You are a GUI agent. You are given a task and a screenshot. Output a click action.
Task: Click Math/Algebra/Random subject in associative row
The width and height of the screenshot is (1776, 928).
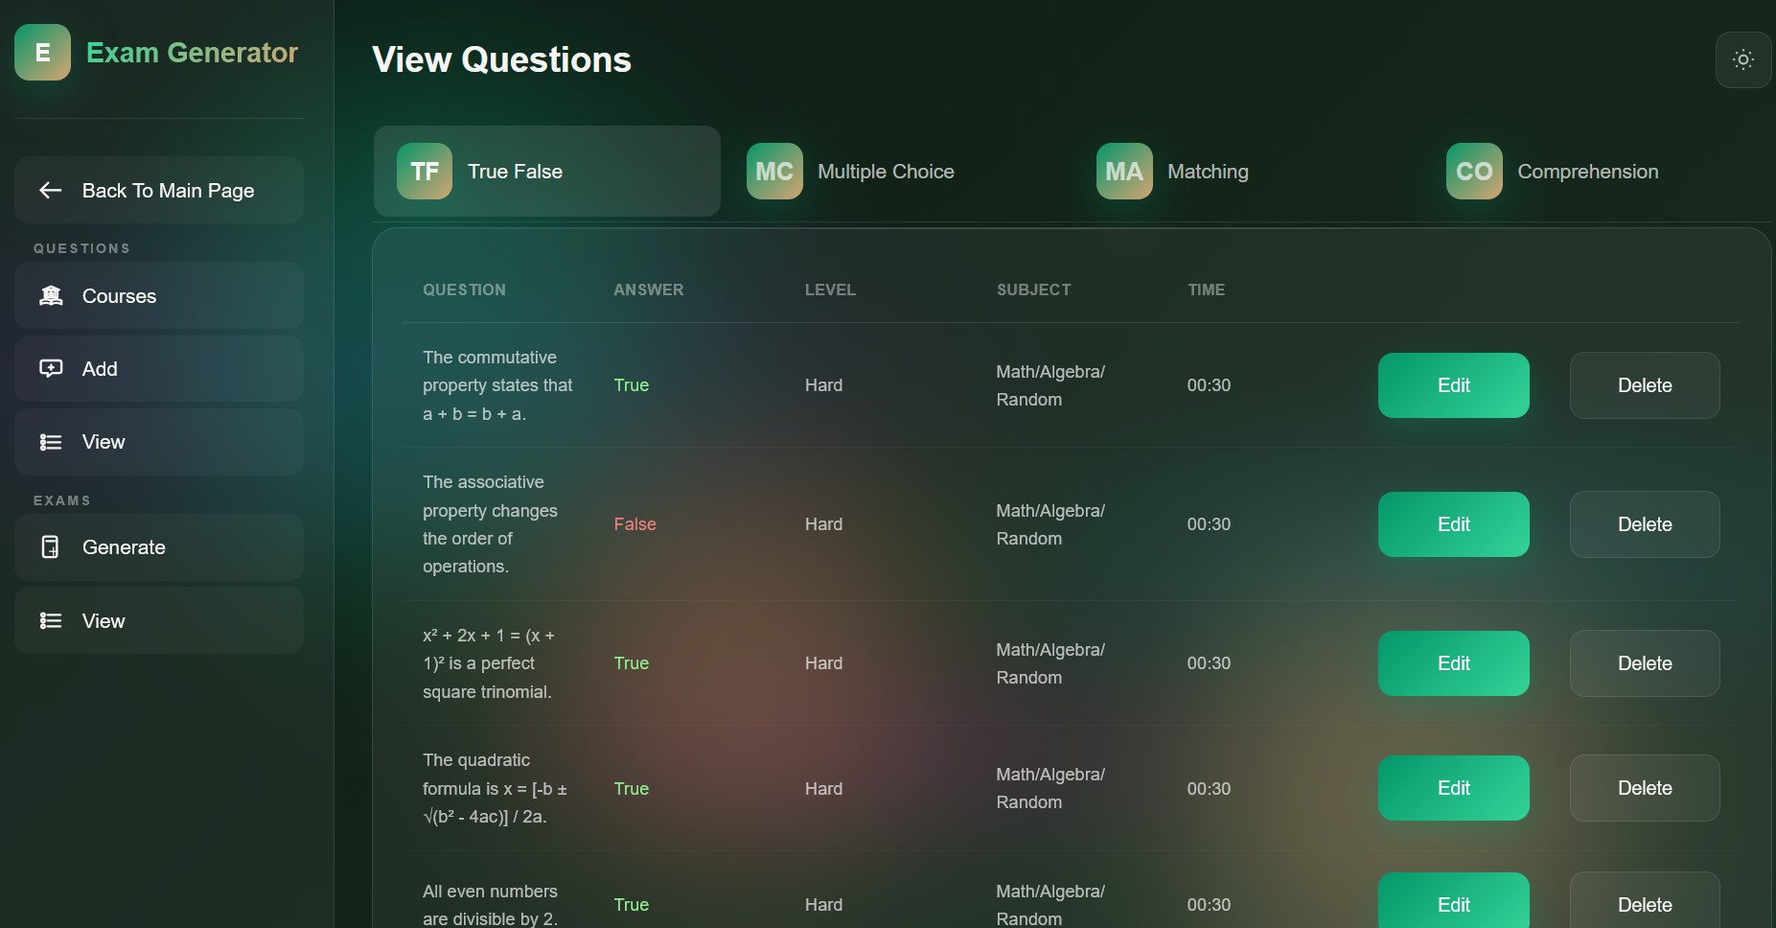click(1050, 524)
